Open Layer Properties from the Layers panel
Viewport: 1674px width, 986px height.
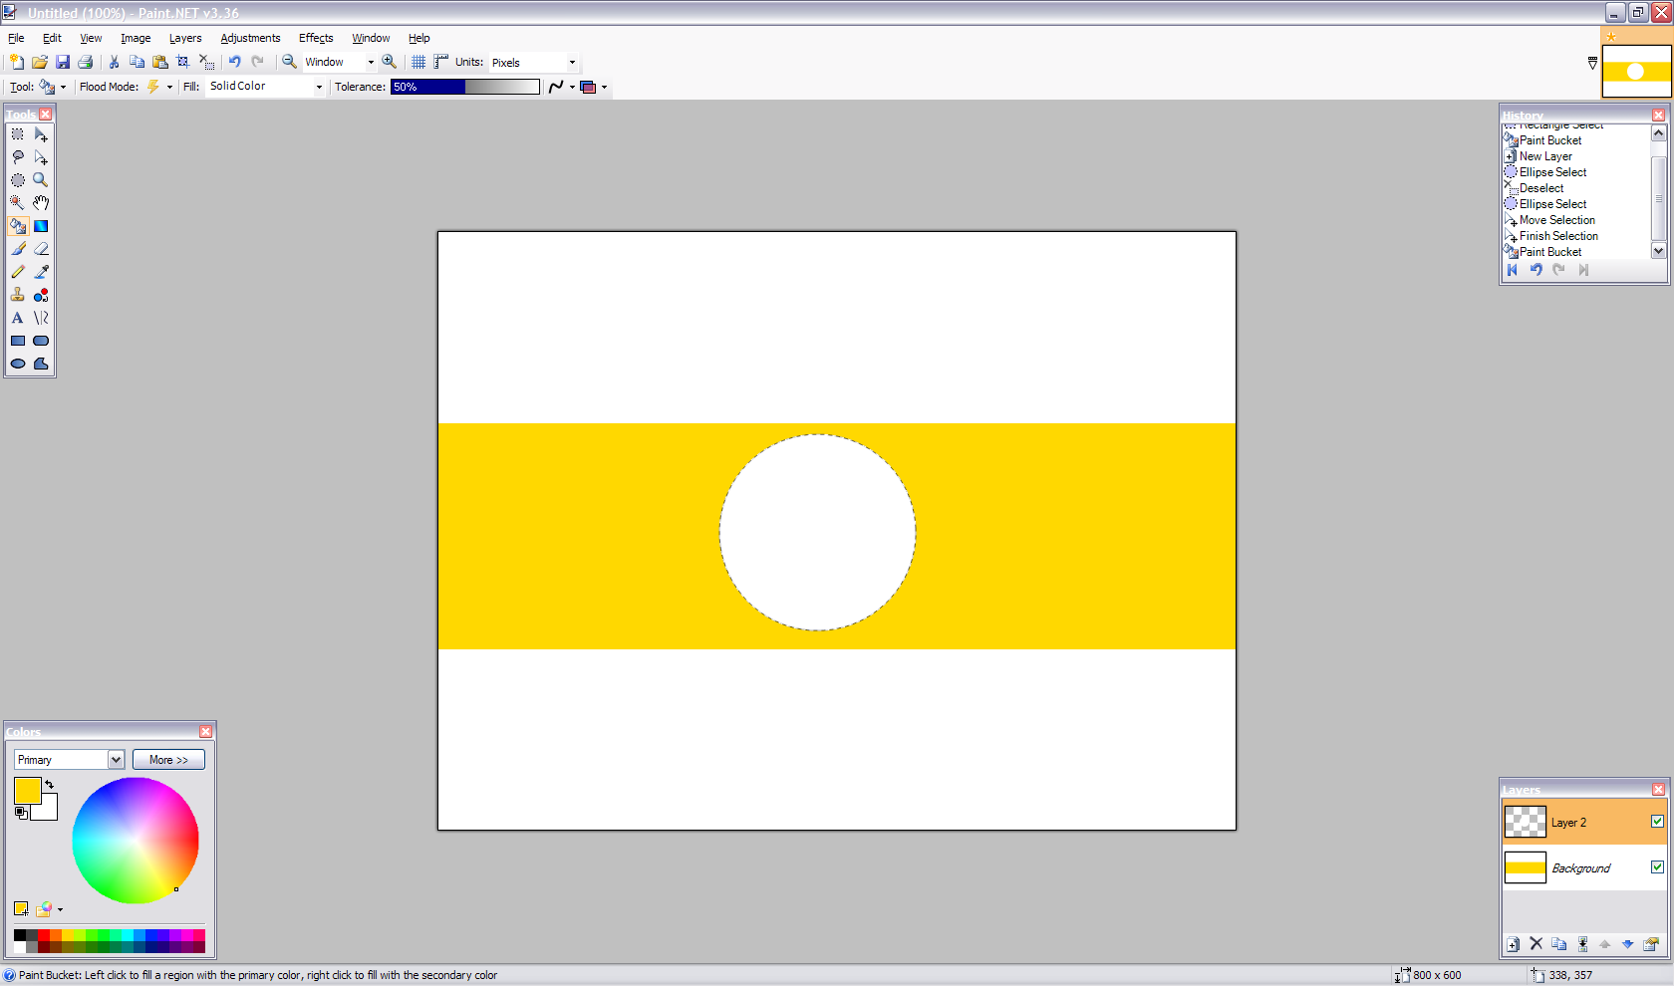click(1652, 943)
